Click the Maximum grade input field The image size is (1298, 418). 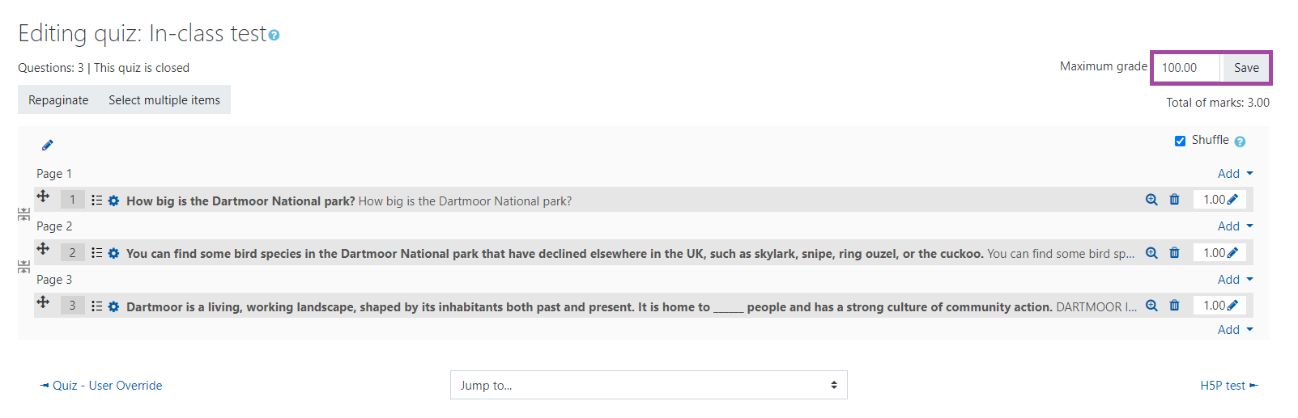click(1187, 68)
